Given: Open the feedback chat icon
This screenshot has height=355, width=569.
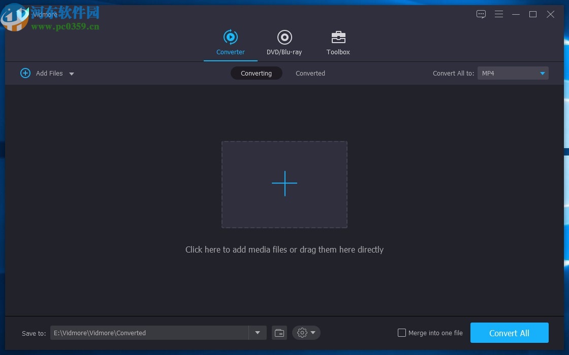Looking at the screenshot, I should (x=481, y=14).
